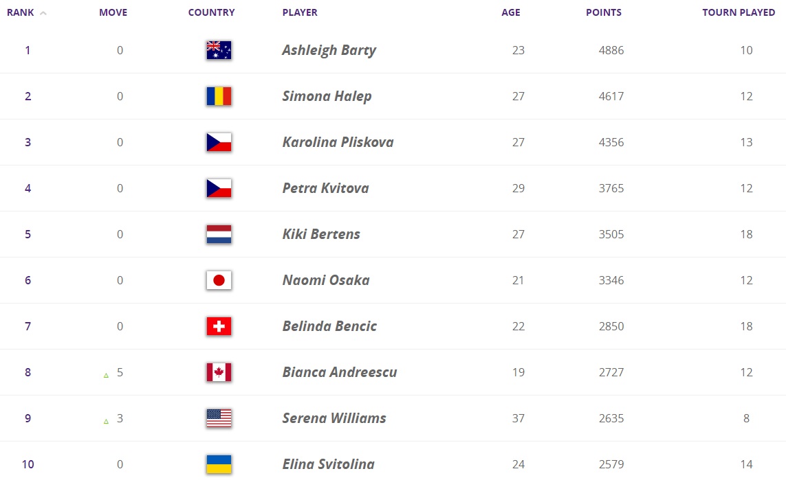Open Serena Williams player link
The width and height of the screenshot is (786, 480).
(x=334, y=418)
